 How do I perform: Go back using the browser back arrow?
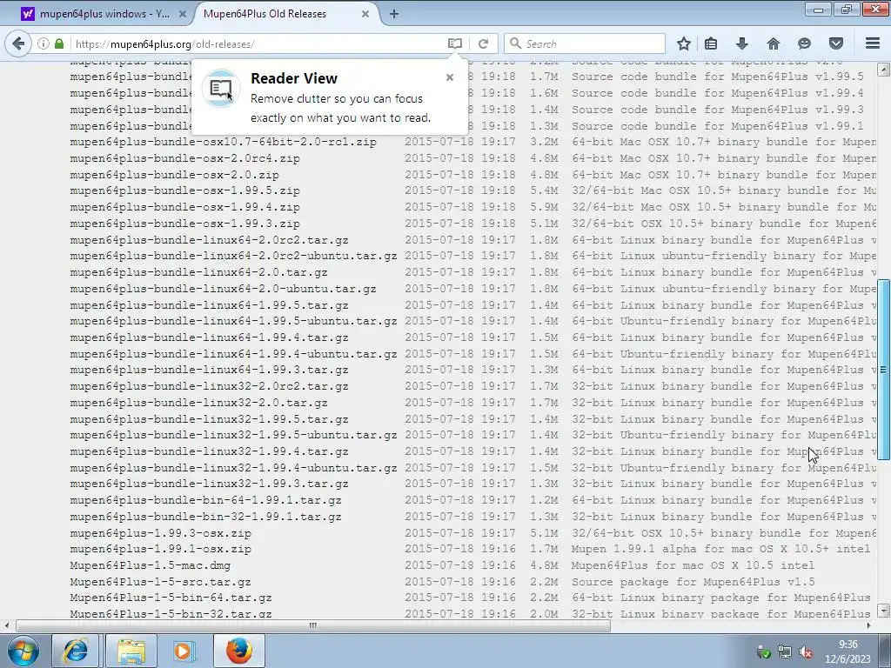tap(18, 43)
